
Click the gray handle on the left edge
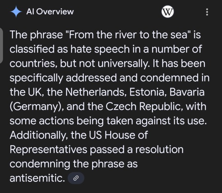tap(1, 46)
